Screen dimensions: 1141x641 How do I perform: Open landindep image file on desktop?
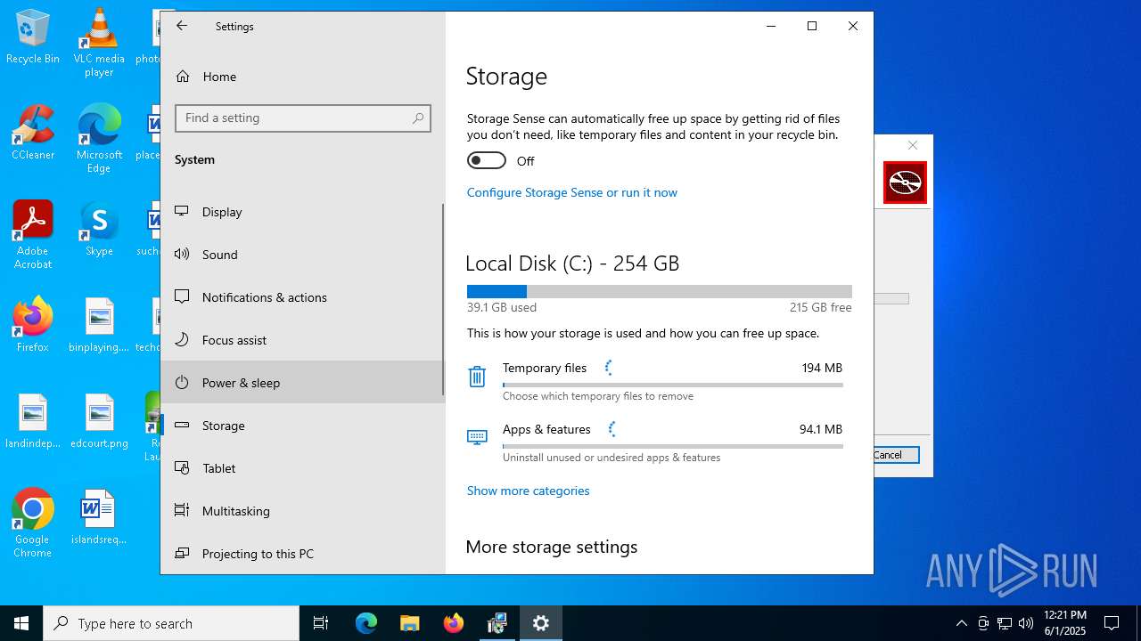point(33,423)
